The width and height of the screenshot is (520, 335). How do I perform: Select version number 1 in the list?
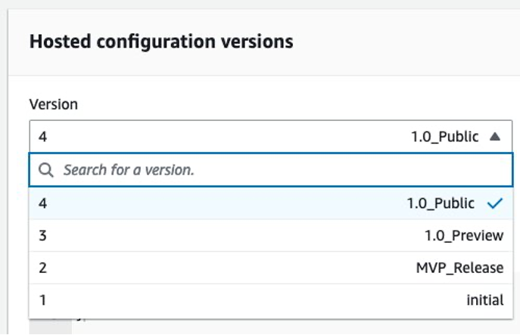[42, 300]
